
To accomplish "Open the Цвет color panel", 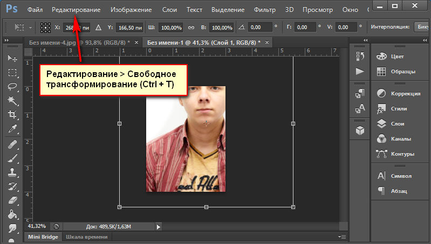I will tap(397, 56).
